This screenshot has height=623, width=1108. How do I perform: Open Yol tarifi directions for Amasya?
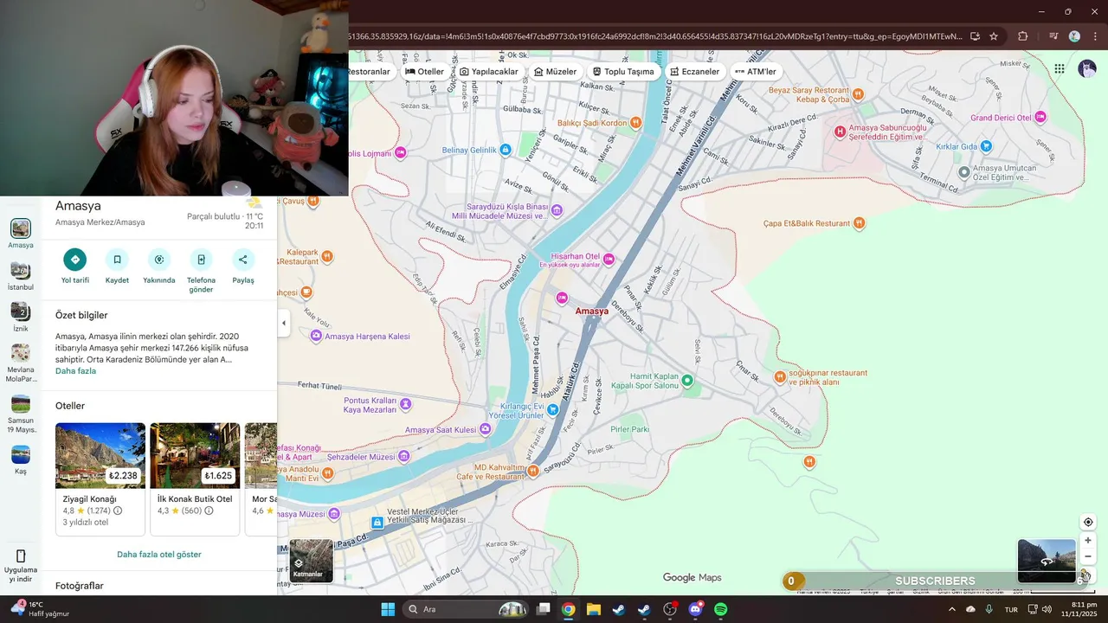(x=75, y=260)
